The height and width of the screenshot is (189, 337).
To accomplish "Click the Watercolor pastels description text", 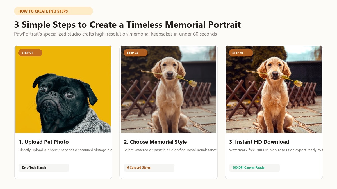I will (170, 150).
